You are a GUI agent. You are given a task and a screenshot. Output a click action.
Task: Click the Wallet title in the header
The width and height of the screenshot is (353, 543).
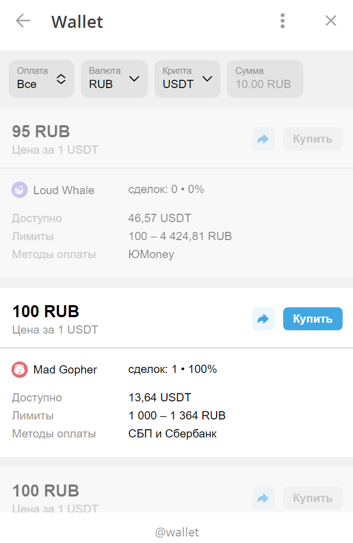pos(77,21)
